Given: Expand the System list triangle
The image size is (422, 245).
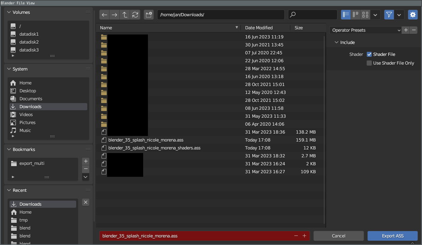Looking at the screenshot, I should [13, 136].
